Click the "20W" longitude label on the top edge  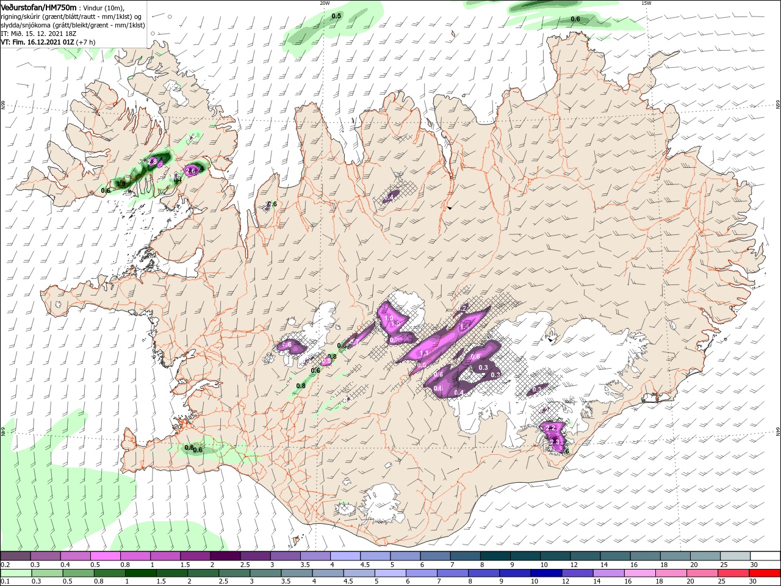click(x=325, y=3)
